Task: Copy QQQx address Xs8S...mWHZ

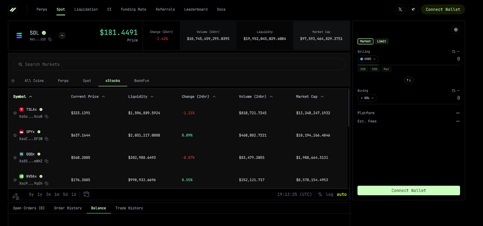Action: pos(46,161)
